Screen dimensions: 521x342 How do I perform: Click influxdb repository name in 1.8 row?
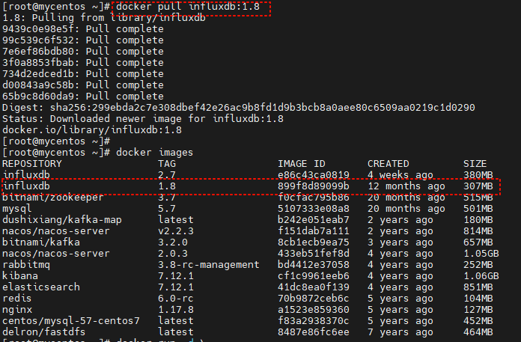point(26,186)
